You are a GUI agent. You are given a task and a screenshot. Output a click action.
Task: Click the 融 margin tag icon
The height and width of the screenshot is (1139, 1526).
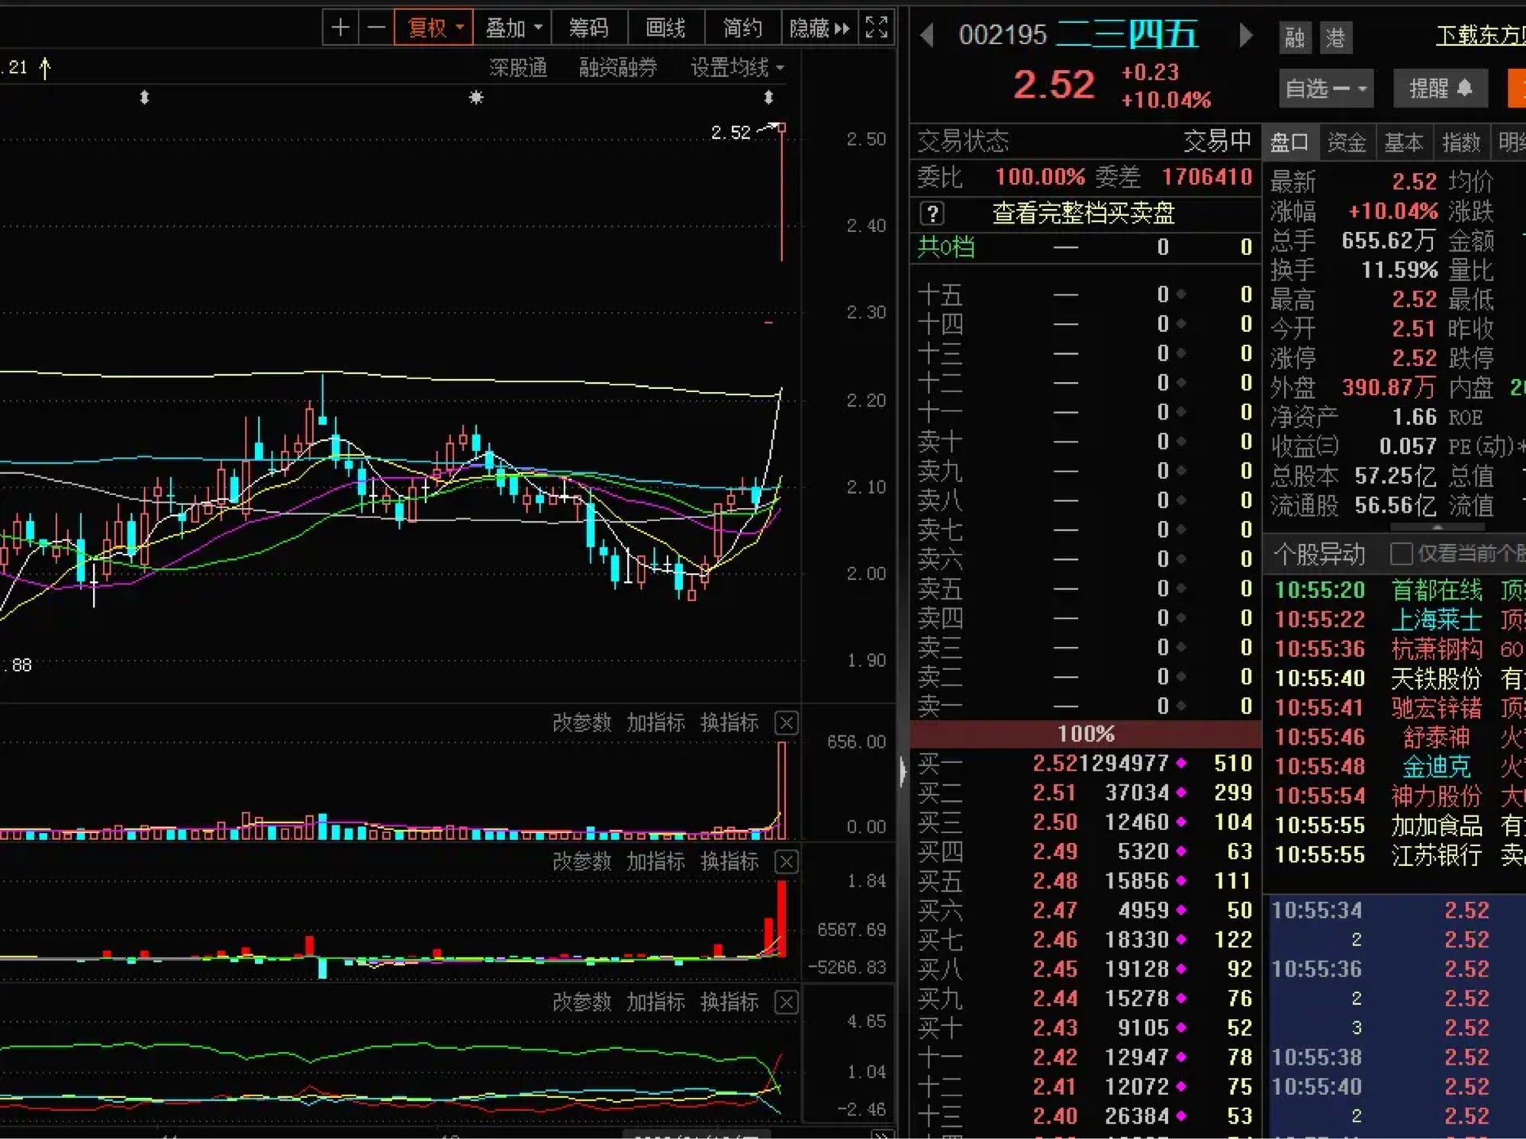[1295, 37]
